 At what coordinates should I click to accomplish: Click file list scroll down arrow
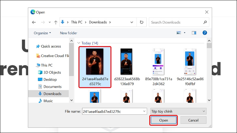coord(209,100)
